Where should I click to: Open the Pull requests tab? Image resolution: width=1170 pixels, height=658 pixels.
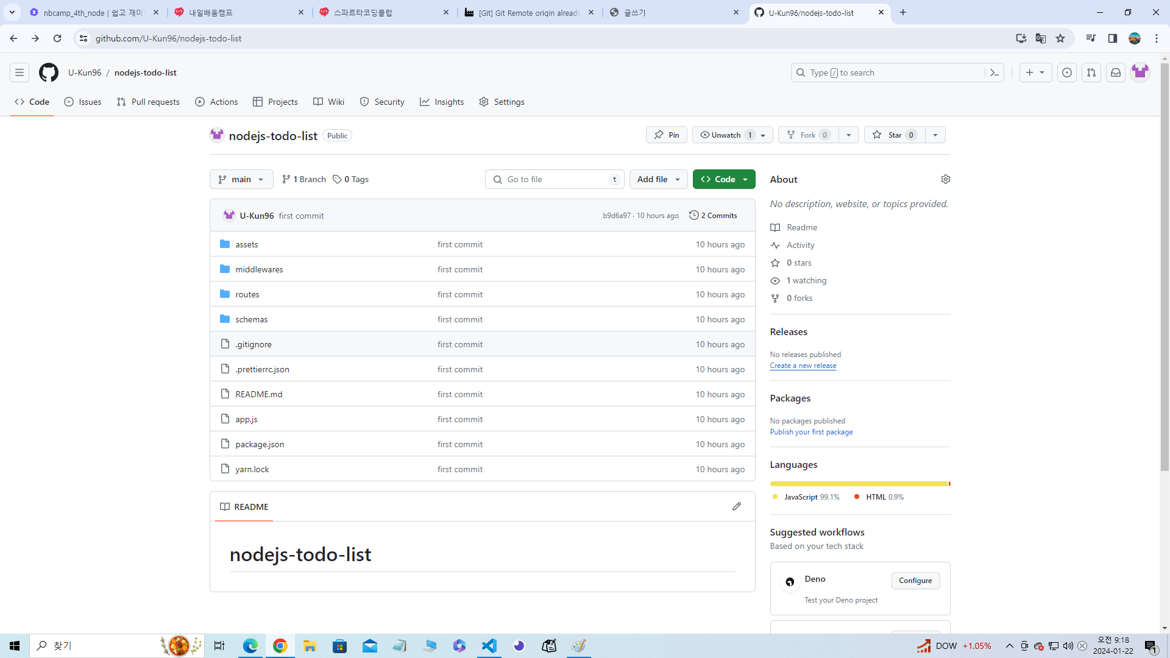pyautogui.click(x=148, y=102)
